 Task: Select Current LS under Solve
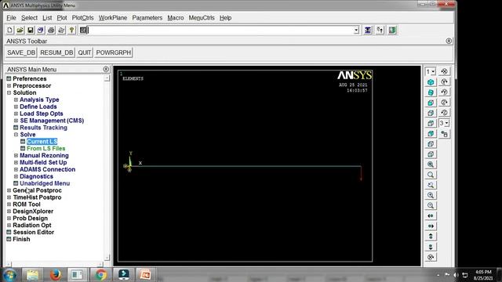coord(42,141)
